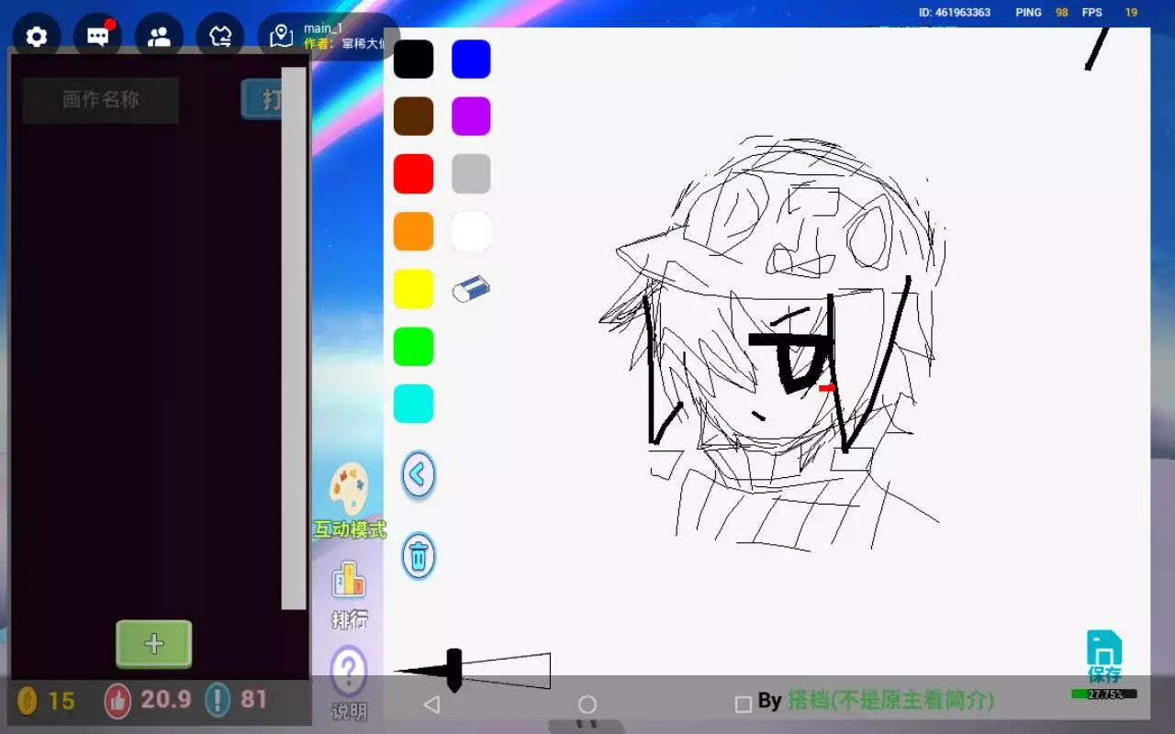Click the map location icon for main_1
1175x734 pixels.
(x=282, y=37)
